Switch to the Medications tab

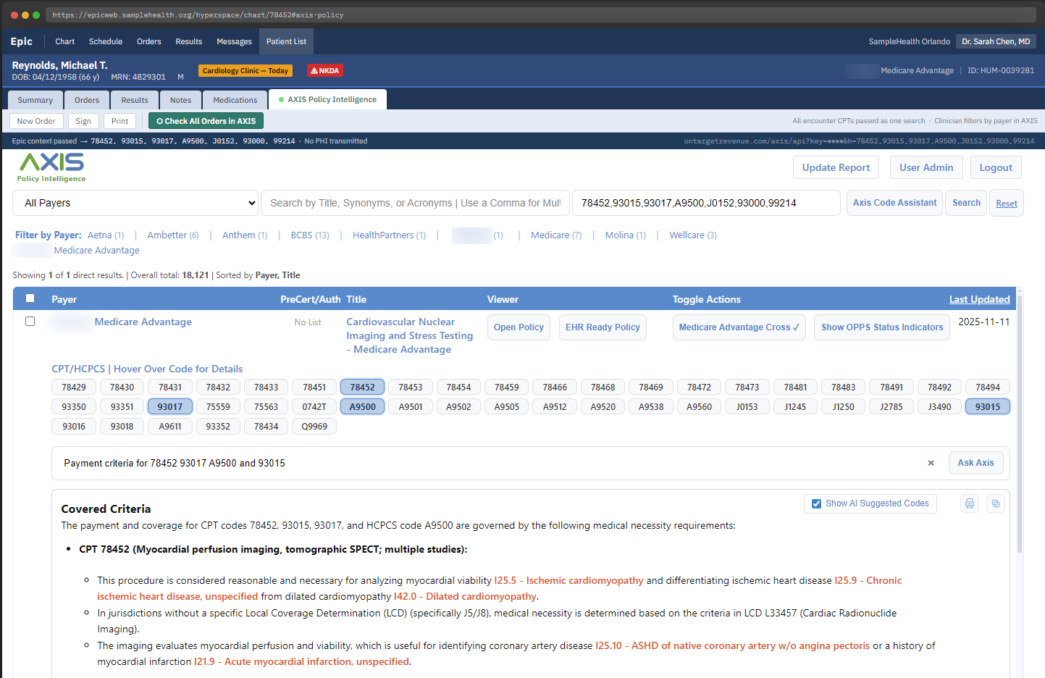click(235, 100)
